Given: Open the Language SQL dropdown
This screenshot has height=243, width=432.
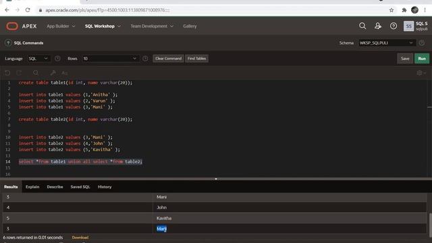Looking at the screenshot, I should [x=38, y=59].
